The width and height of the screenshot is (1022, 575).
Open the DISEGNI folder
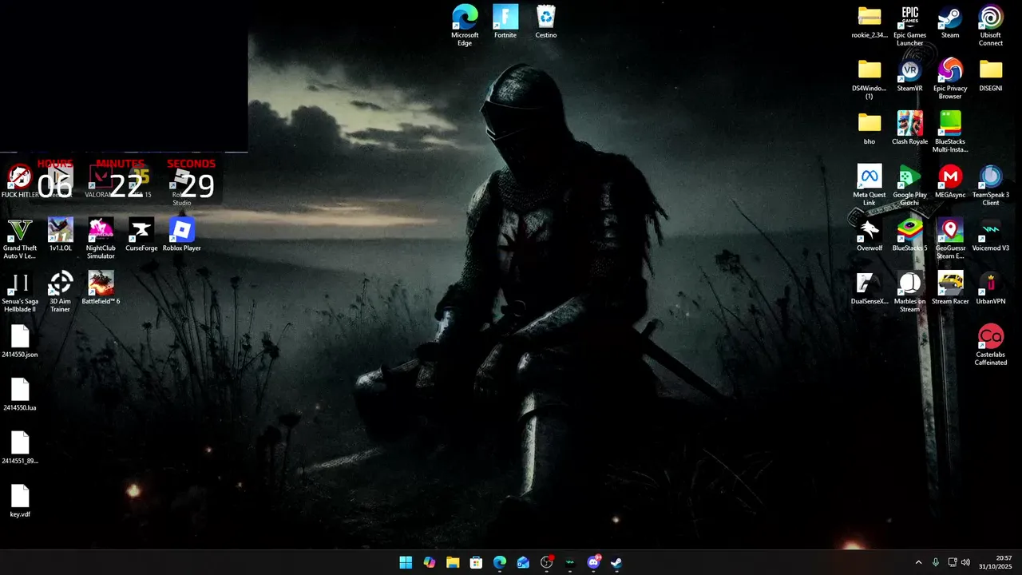tap(991, 75)
